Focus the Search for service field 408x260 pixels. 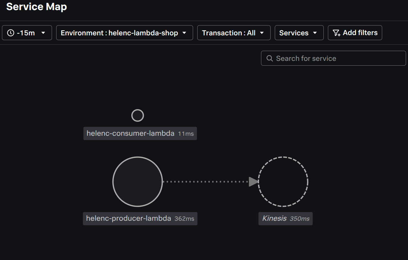[x=333, y=58]
